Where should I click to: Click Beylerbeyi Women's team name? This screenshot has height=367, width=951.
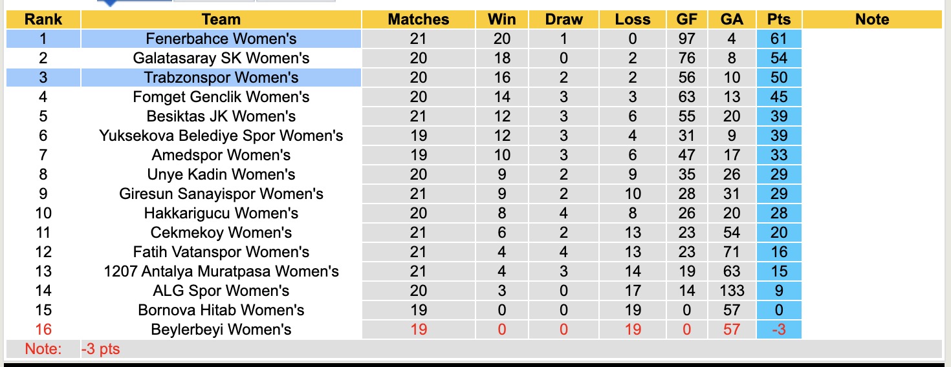(x=221, y=330)
